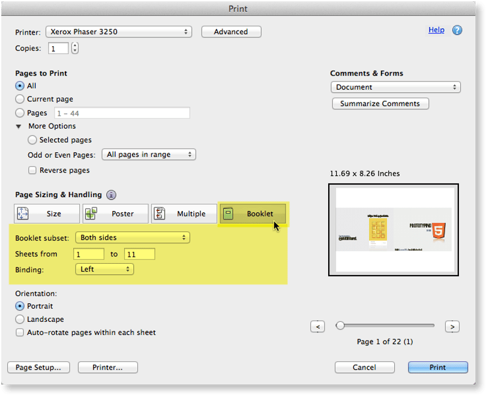This screenshot has width=486, height=395.
Task: Open the Help link
Action: tap(436, 30)
